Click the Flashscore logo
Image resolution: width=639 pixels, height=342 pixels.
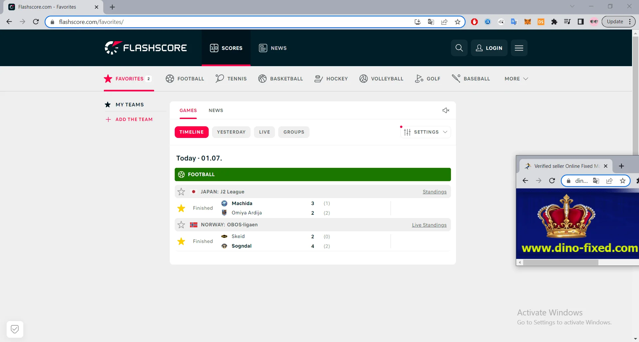[x=146, y=48]
